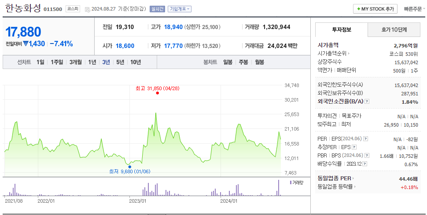The image size is (427, 215).
Task: Open 시가총액순위 link
Action: (x=332, y=54)
